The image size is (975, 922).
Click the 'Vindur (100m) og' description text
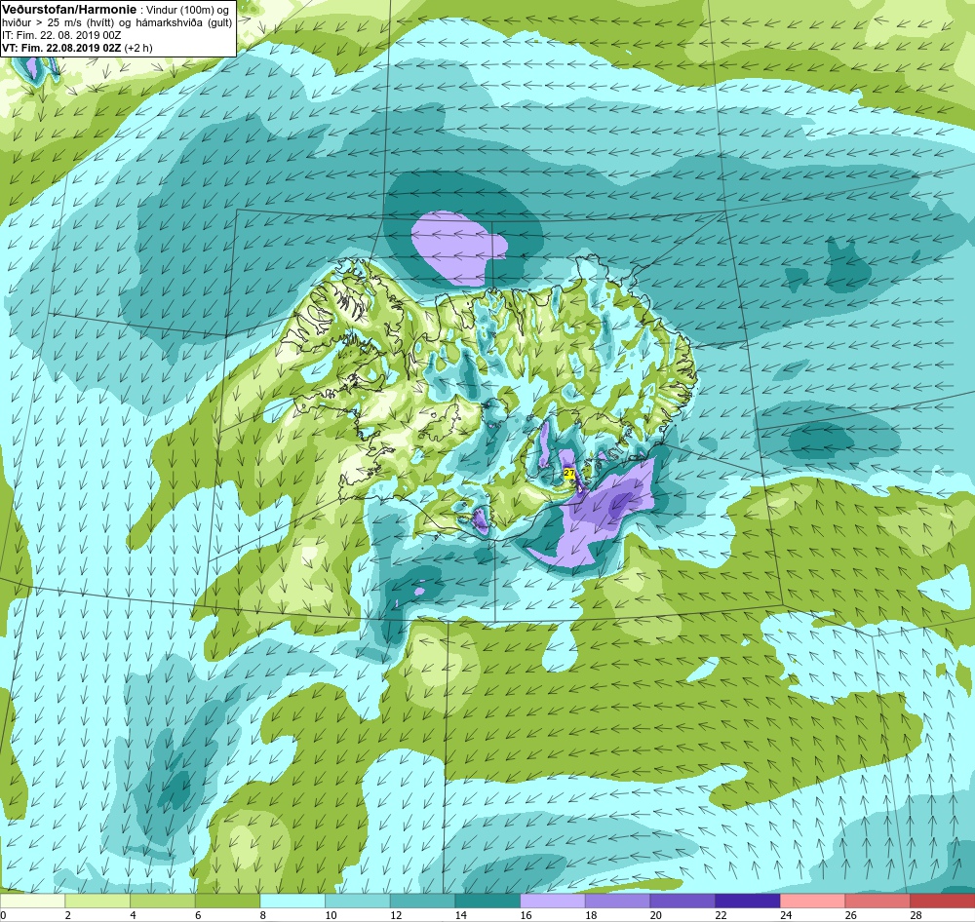click(x=186, y=10)
